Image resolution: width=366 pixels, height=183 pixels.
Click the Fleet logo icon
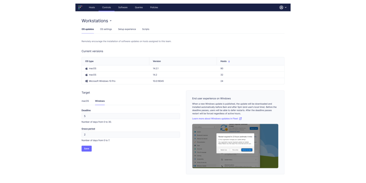pyautogui.click(x=80, y=7)
